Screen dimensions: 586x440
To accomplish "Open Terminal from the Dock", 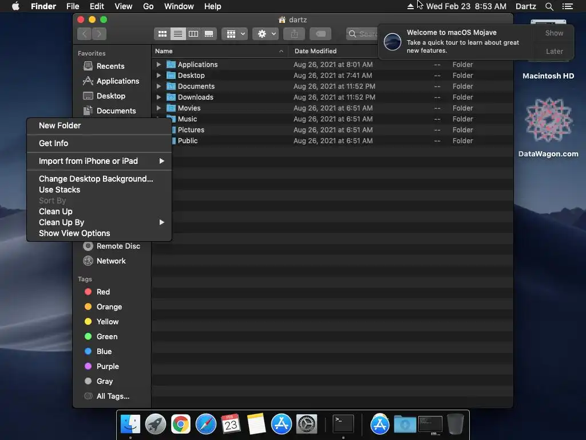I will 343,424.
